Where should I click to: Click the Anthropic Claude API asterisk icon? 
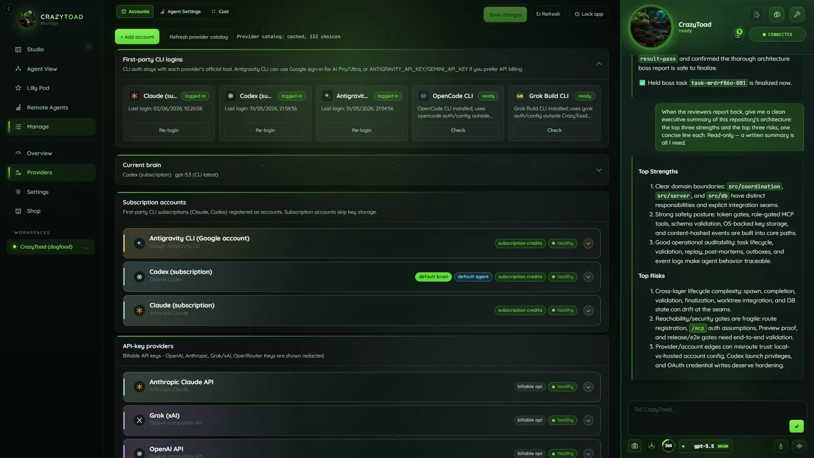[x=139, y=387]
